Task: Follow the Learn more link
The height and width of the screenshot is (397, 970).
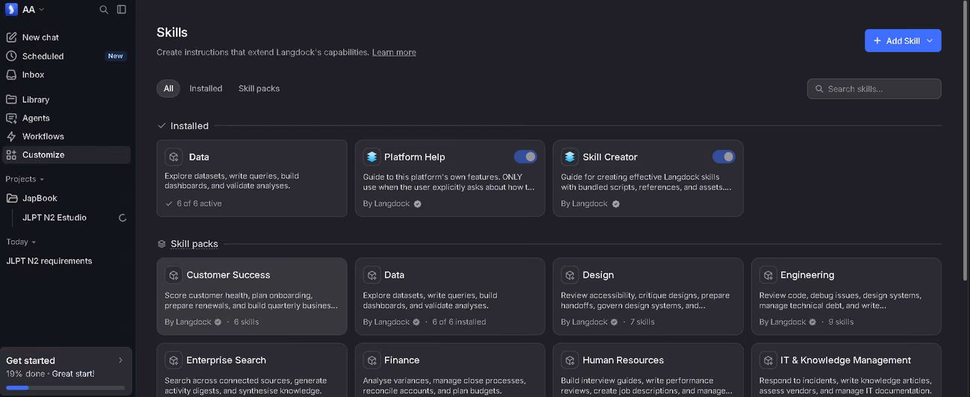Action: click(394, 52)
